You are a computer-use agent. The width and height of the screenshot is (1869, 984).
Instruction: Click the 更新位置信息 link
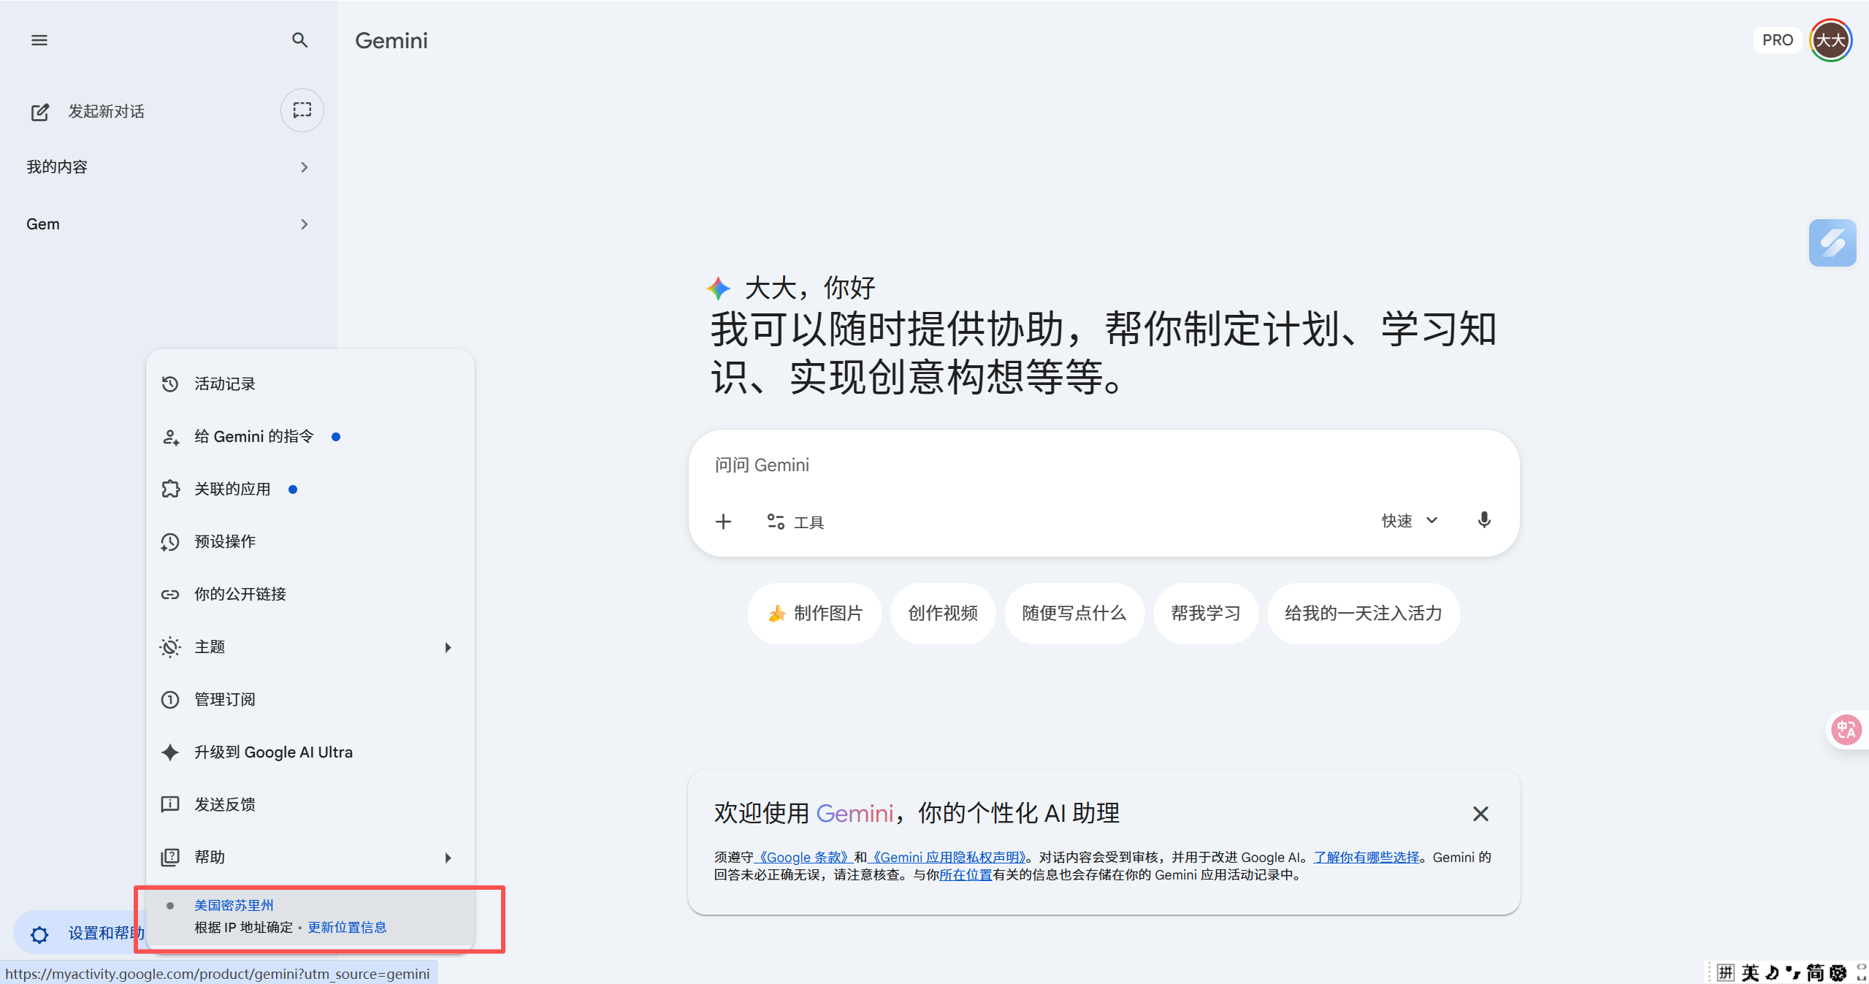(347, 927)
